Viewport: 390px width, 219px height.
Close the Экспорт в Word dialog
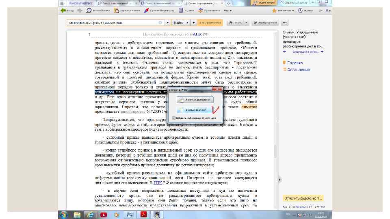[217, 89]
